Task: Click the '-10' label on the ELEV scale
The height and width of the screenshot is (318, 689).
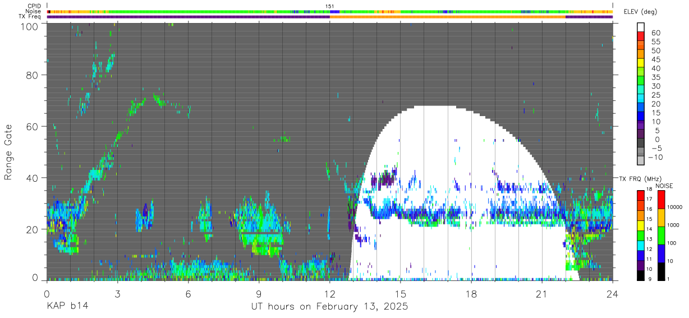Action: pyautogui.click(x=654, y=158)
